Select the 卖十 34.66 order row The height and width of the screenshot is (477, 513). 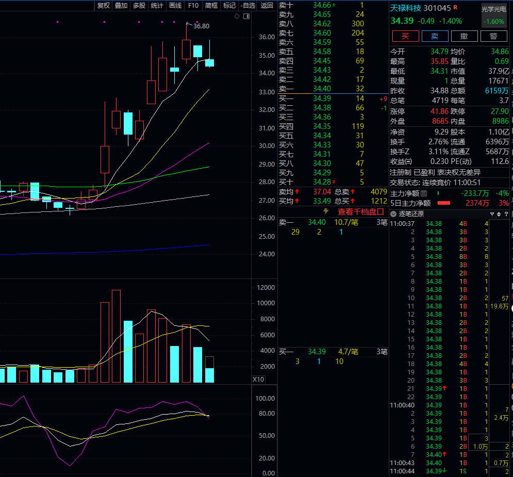333,5
